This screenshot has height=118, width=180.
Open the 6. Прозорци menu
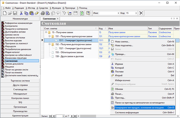[69, 8]
